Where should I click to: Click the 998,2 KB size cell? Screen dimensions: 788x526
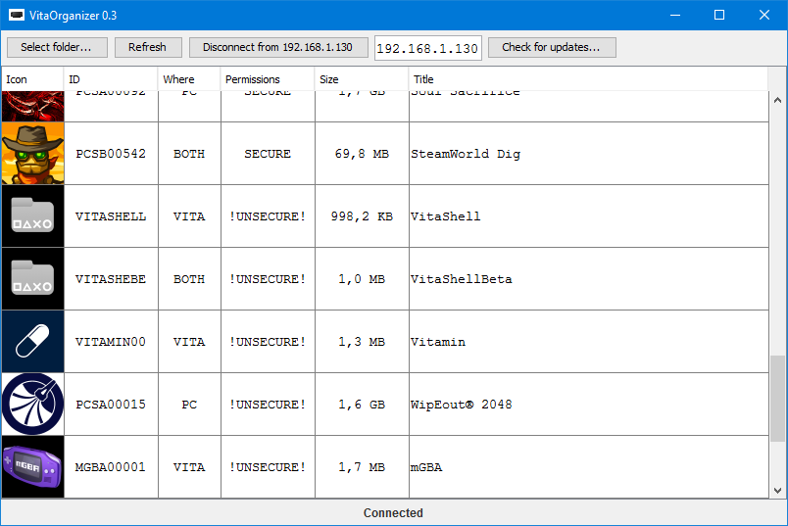tap(362, 216)
